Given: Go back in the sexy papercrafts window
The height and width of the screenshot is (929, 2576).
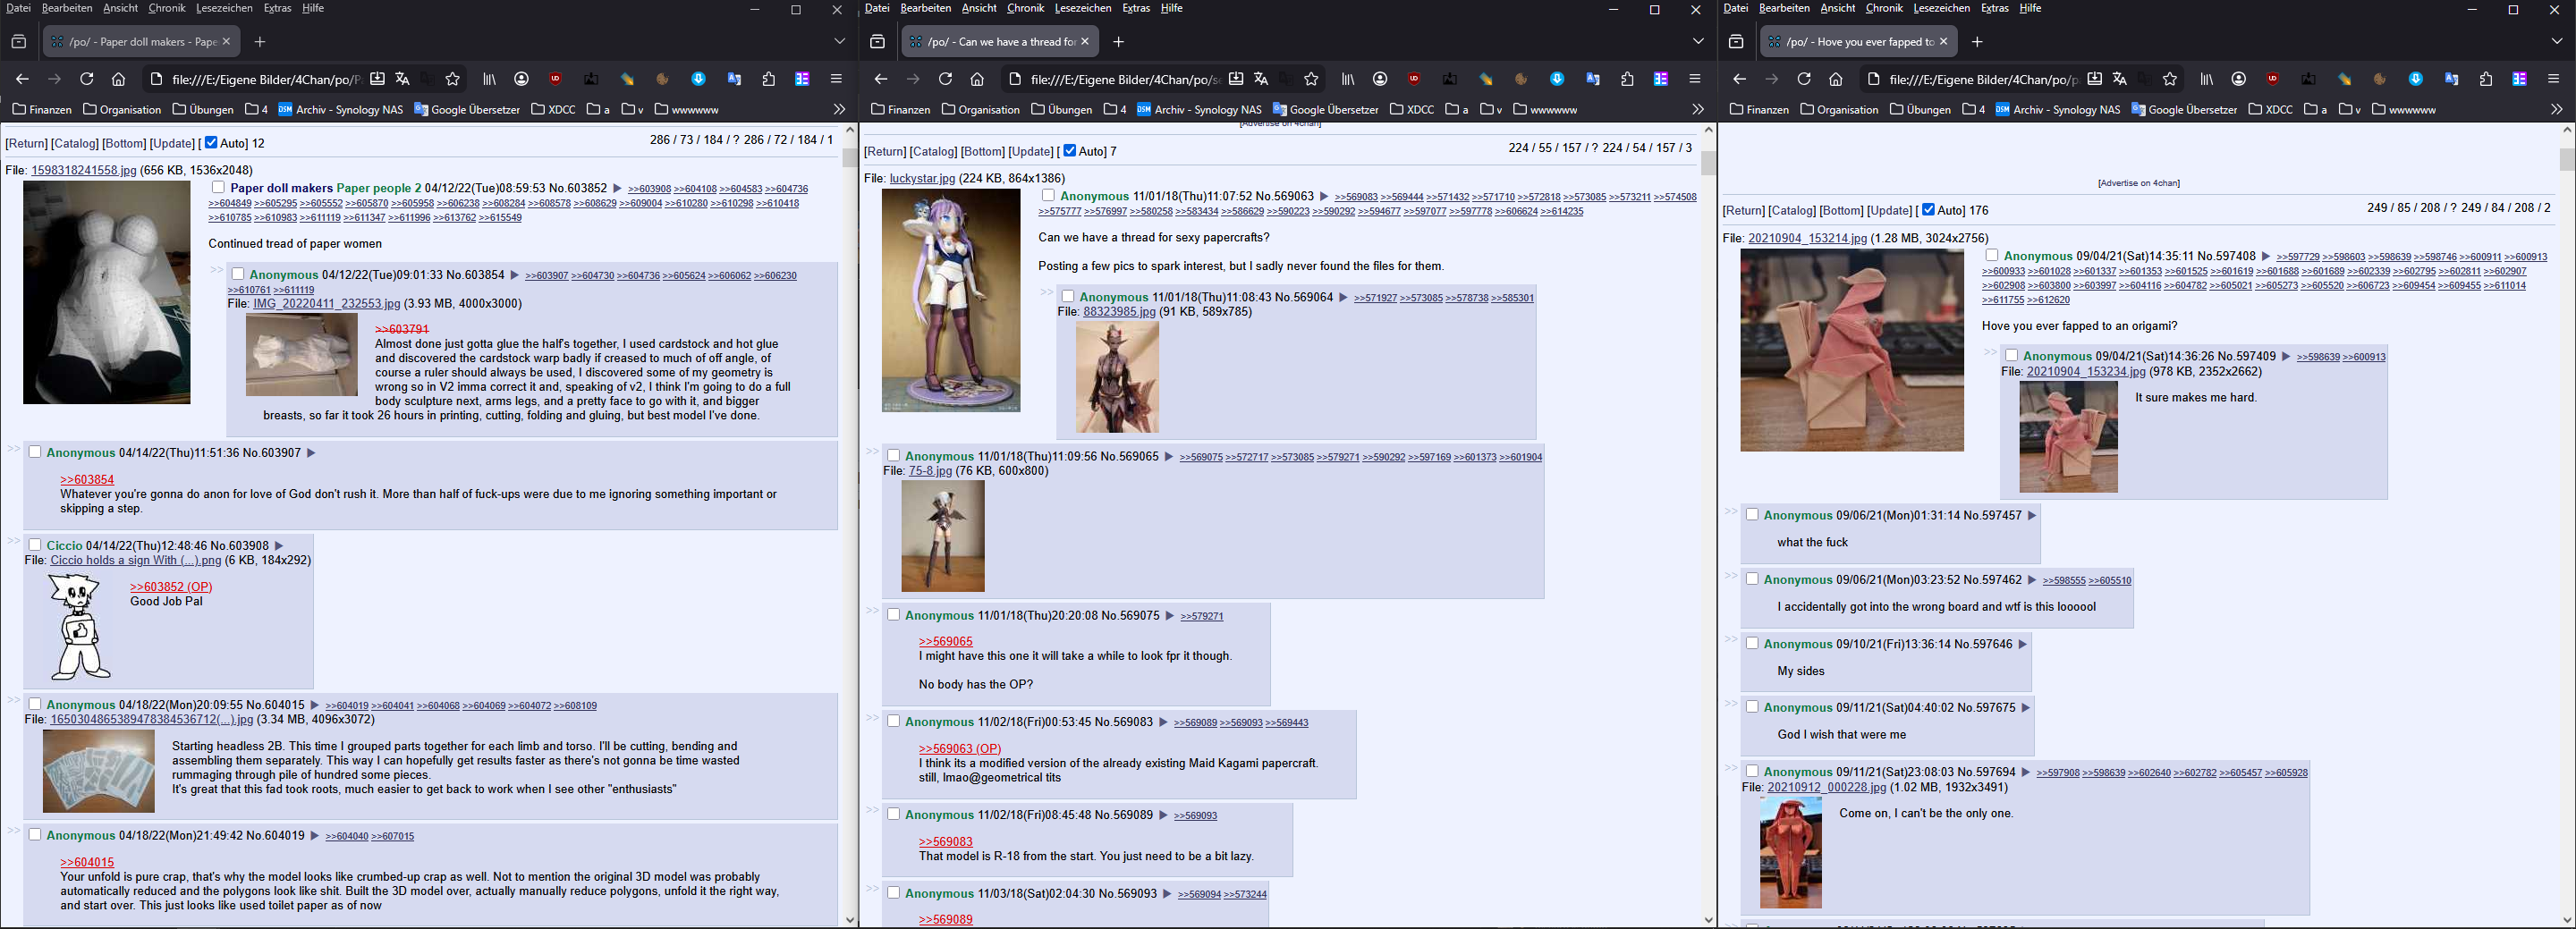Looking at the screenshot, I should (x=881, y=79).
